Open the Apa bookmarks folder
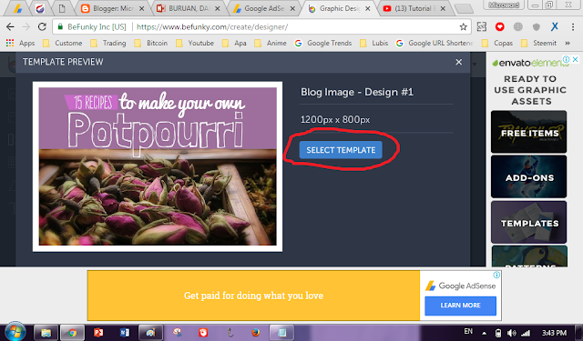 [235, 43]
